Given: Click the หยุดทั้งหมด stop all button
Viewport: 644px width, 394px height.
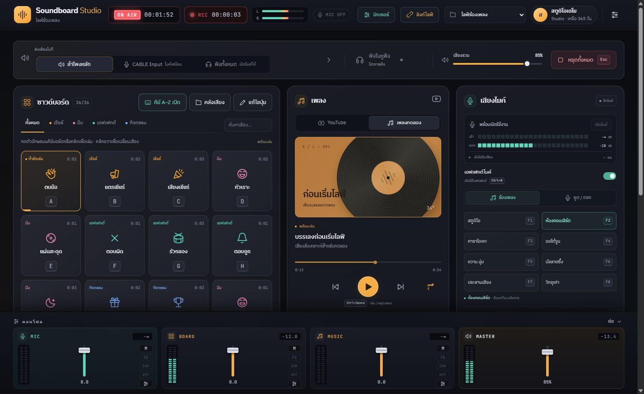Looking at the screenshot, I should pyautogui.click(x=584, y=60).
